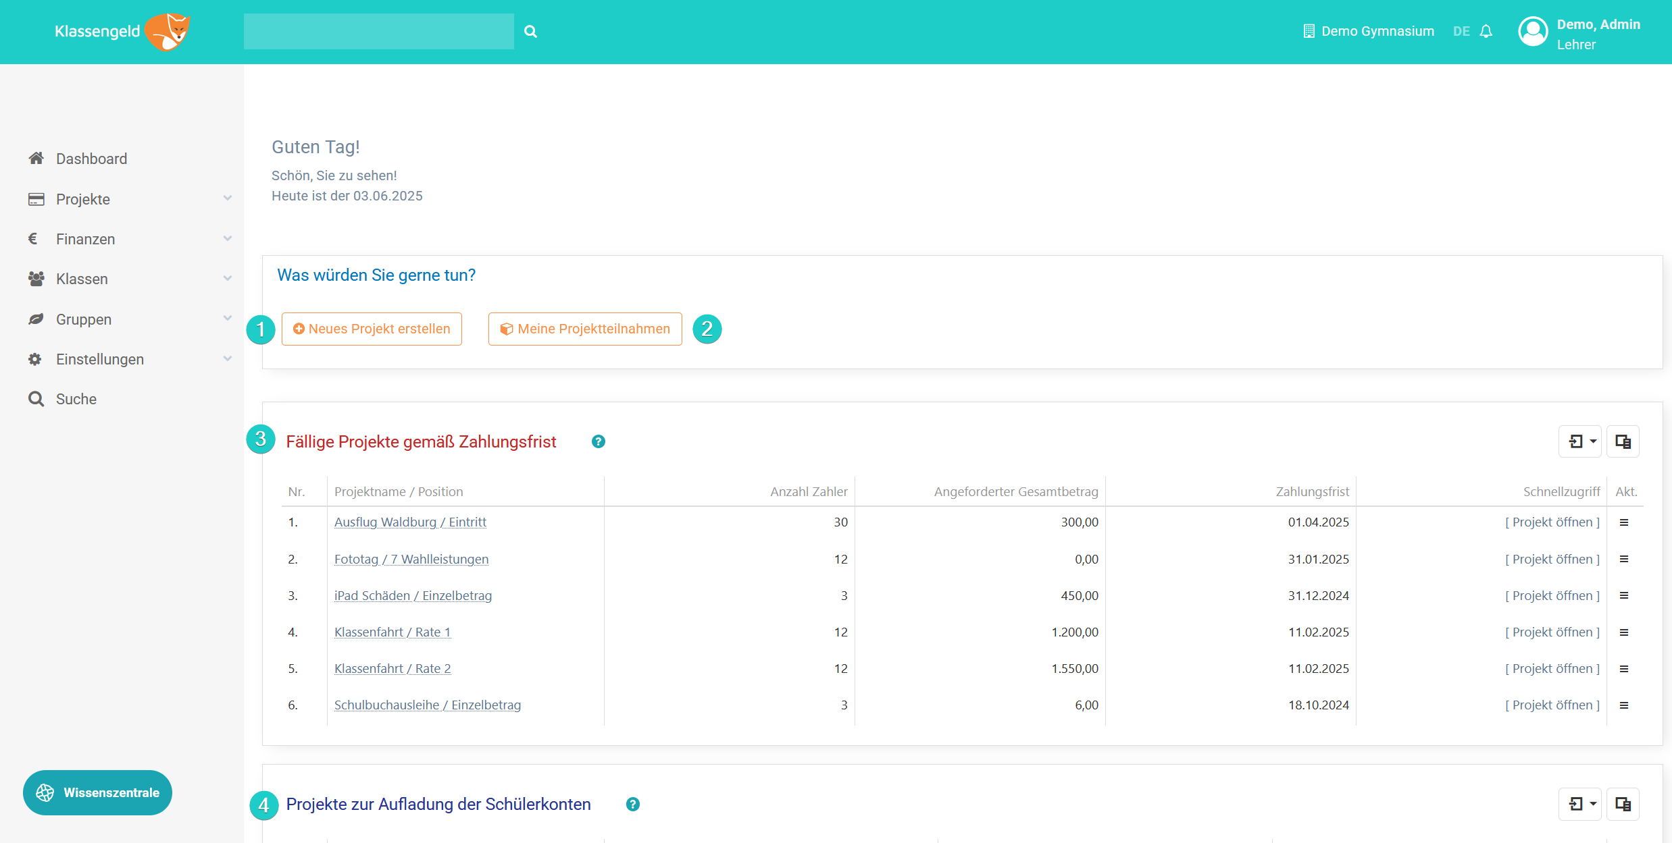
Task: Click Projekt öffnen for Ausflug Waldburg
Action: coord(1552,522)
